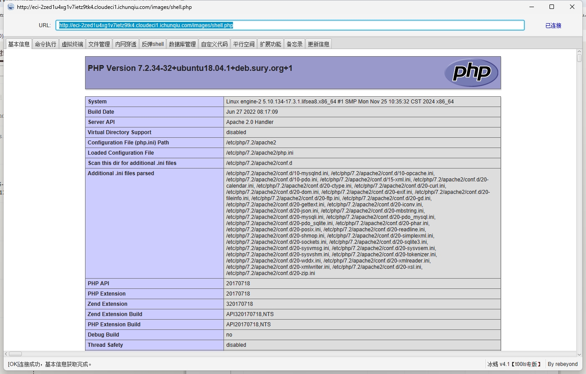Open the 虚拟终端 tab
The width and height of the screenshot is (586, 374).
point(72,44)
